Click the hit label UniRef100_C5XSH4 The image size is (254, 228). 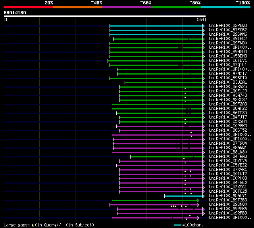[228, 122]
